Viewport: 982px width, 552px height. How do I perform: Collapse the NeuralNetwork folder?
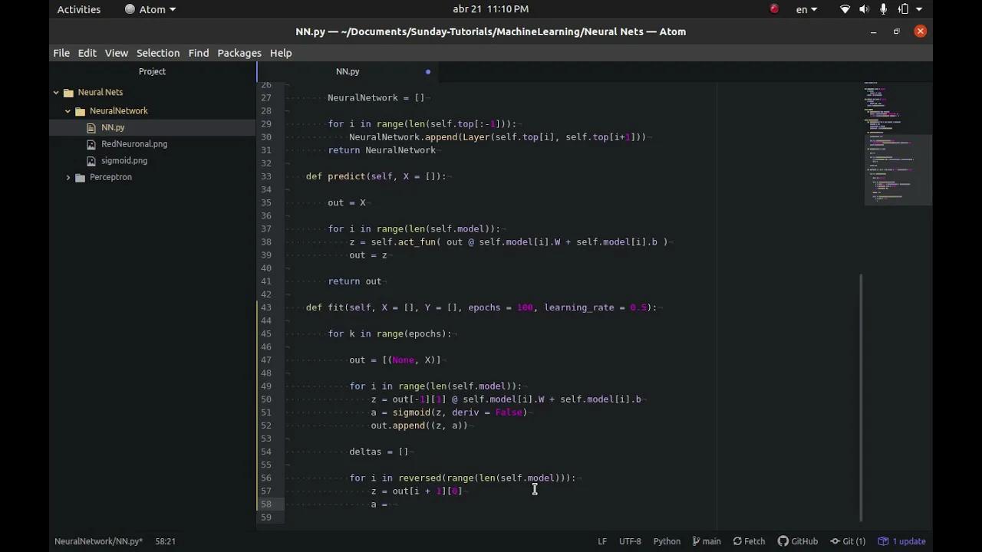pyautogui.click(x=68, y=110)
